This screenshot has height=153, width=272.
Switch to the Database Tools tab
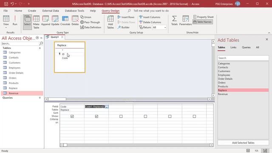pos(74,11)
